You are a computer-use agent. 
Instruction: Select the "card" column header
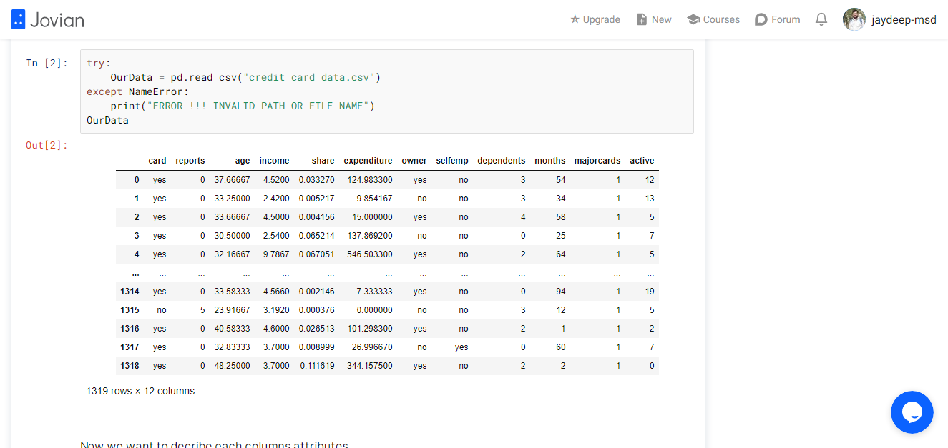[157, 161]
